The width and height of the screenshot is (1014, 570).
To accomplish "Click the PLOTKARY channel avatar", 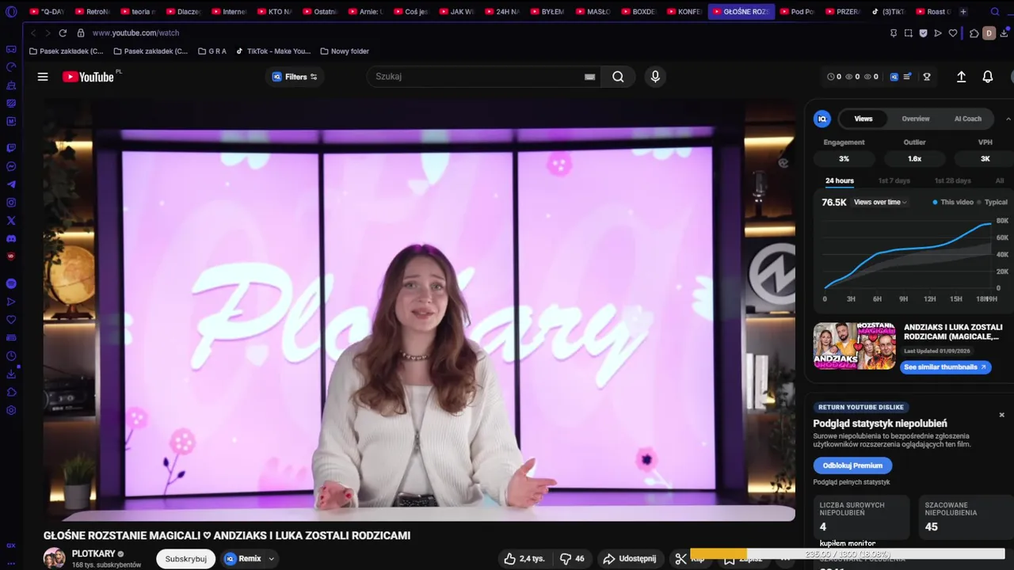I will pos(55,558).
